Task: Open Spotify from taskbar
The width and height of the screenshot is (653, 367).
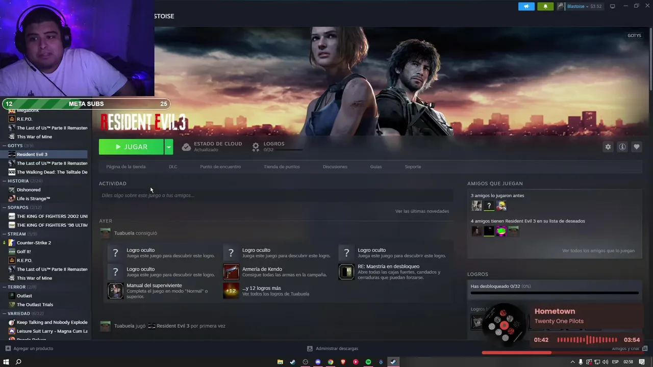Action: click(368, 362)
